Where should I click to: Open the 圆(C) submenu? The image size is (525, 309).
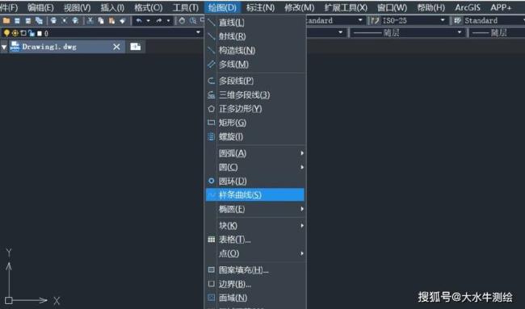click(255, 167)
